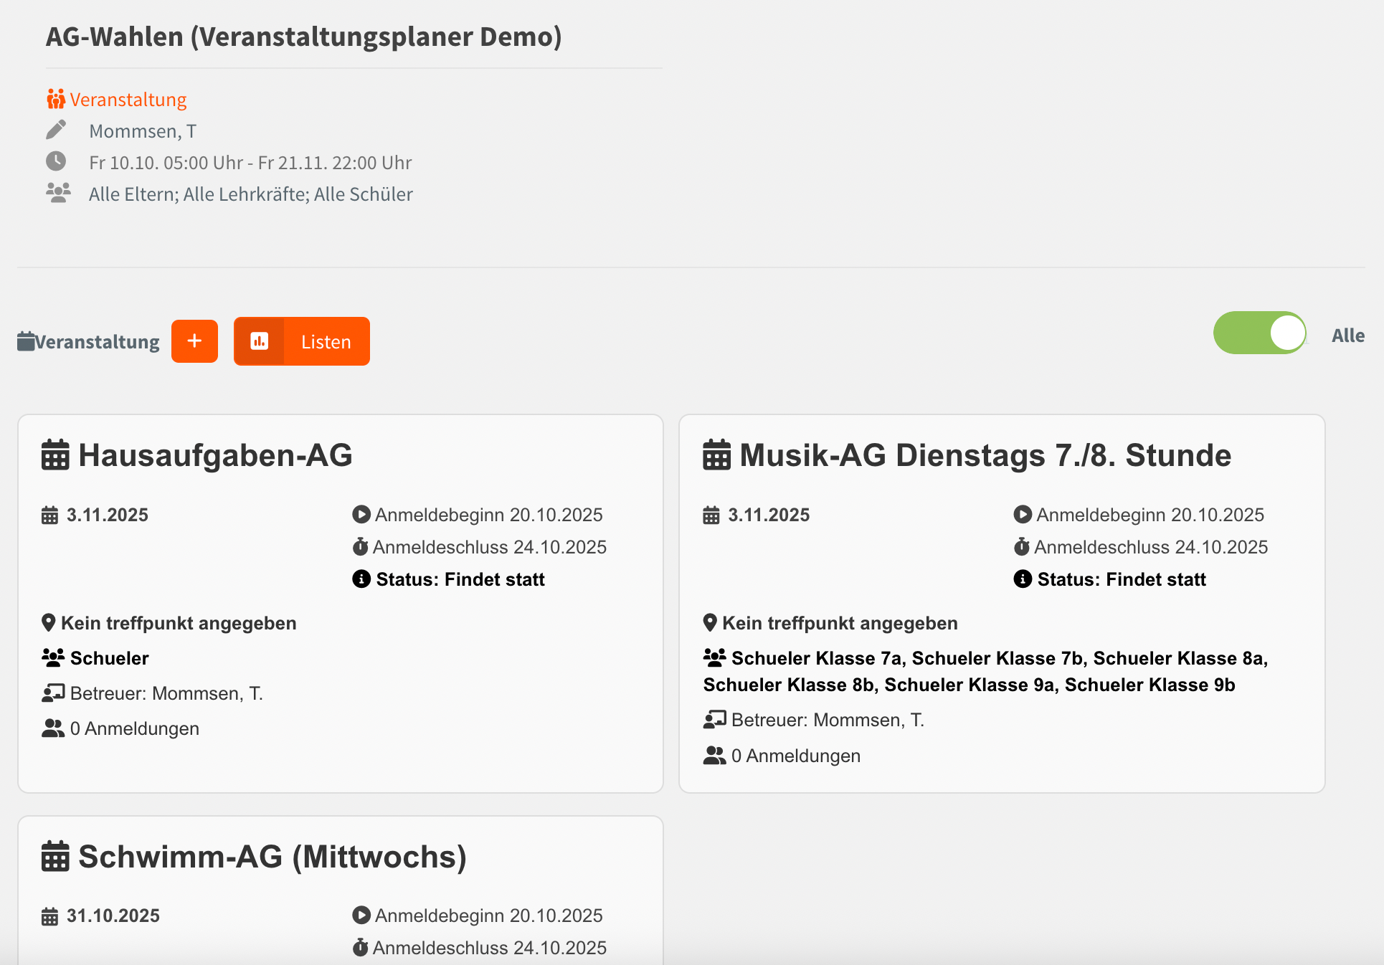Viewport: 1384px width, 965px height.
Task: Click 0 Anmeldungen in Hausaufgaben-AG card
Action: coord(134,728)
